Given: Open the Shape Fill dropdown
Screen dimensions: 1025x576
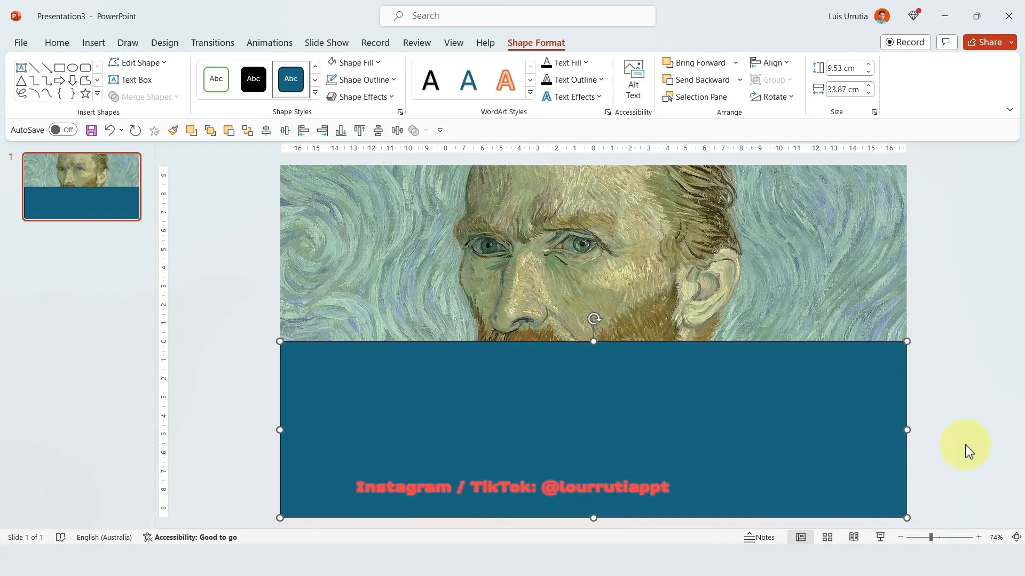Looking at the screenshot, I should point(354,62).
